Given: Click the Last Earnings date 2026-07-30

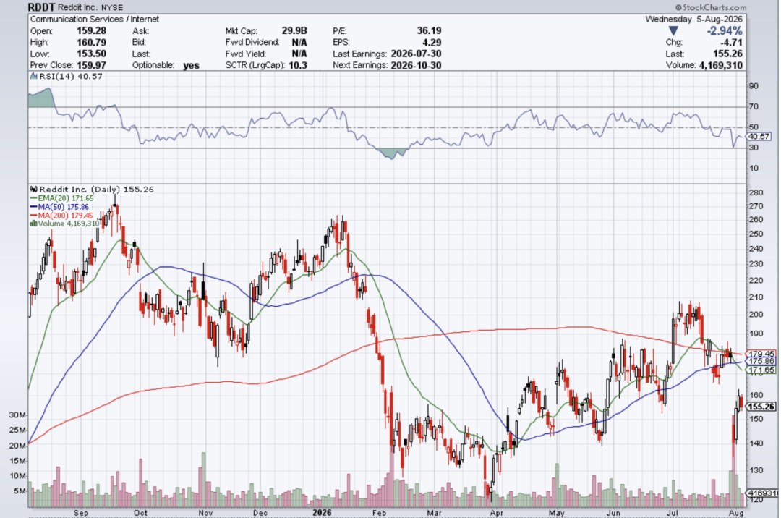Looking at the screenshot, I should [417, 54].
